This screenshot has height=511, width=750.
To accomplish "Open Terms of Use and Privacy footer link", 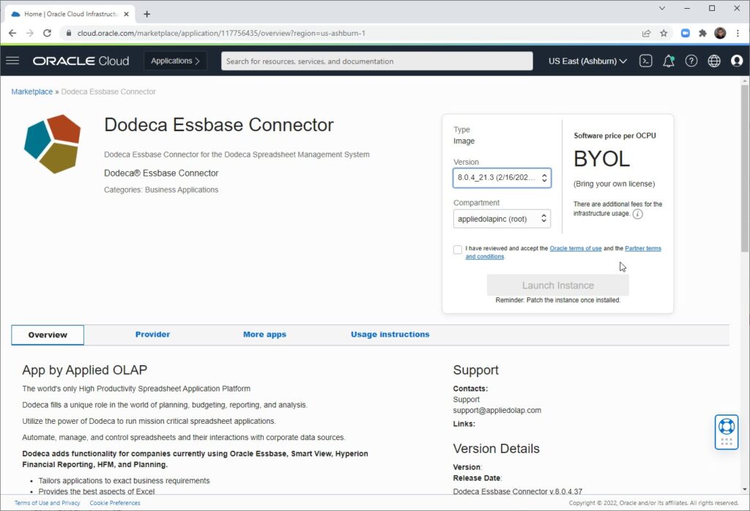I will click(48, 503).
